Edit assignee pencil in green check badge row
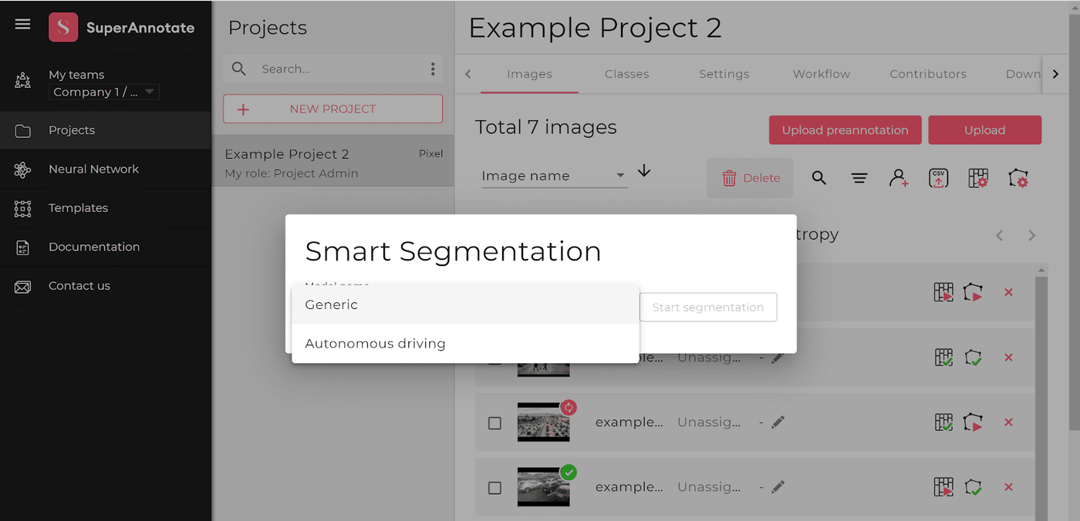Viewport: 1080px width, 521px height. [x=778, y=487]
